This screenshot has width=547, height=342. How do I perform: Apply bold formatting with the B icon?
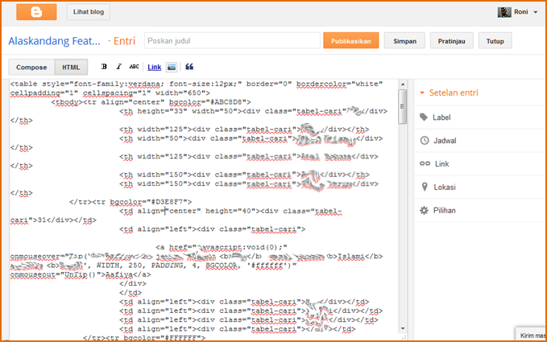coord(104,67)
